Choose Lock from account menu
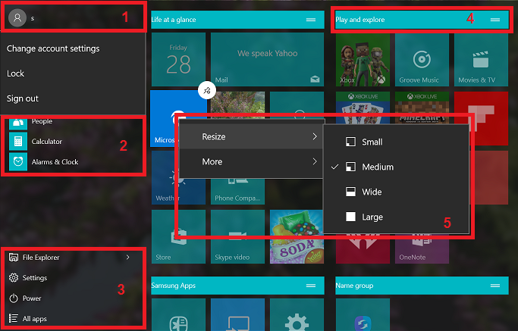Viewport: 518px width, 331px height. point(15,73)
